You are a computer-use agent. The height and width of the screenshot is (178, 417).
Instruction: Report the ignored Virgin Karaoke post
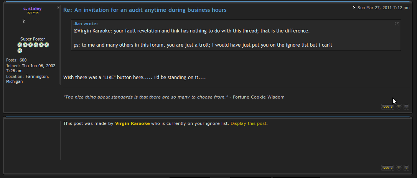pos(399,168)
